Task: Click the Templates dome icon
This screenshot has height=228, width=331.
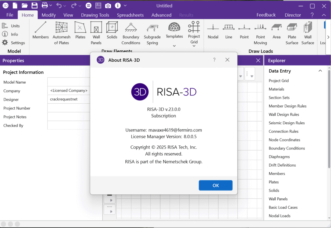Action: click(x=174, y=27)
